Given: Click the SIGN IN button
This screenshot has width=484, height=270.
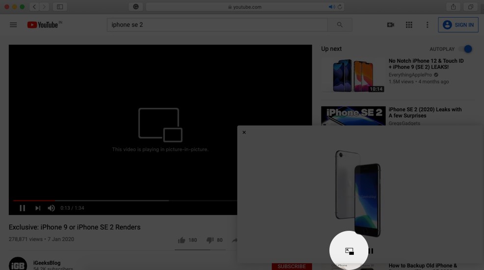Looking at the screenshot, I should (x=458, y=25).
